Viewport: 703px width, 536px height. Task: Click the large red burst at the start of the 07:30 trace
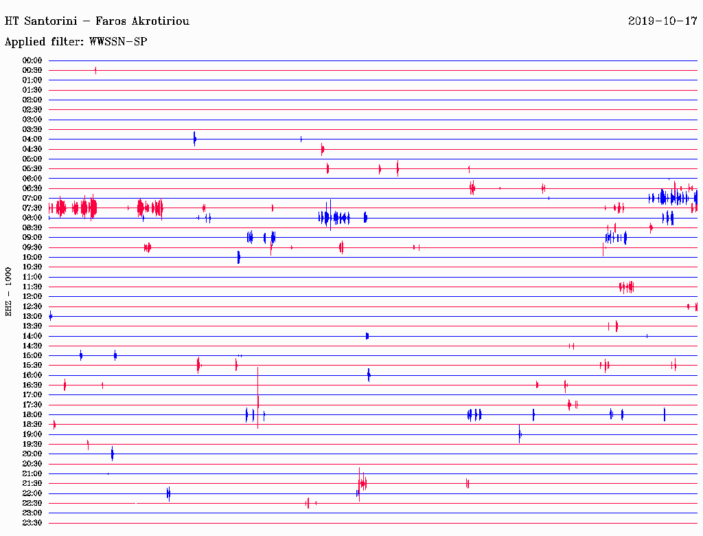tap(73, 208)
